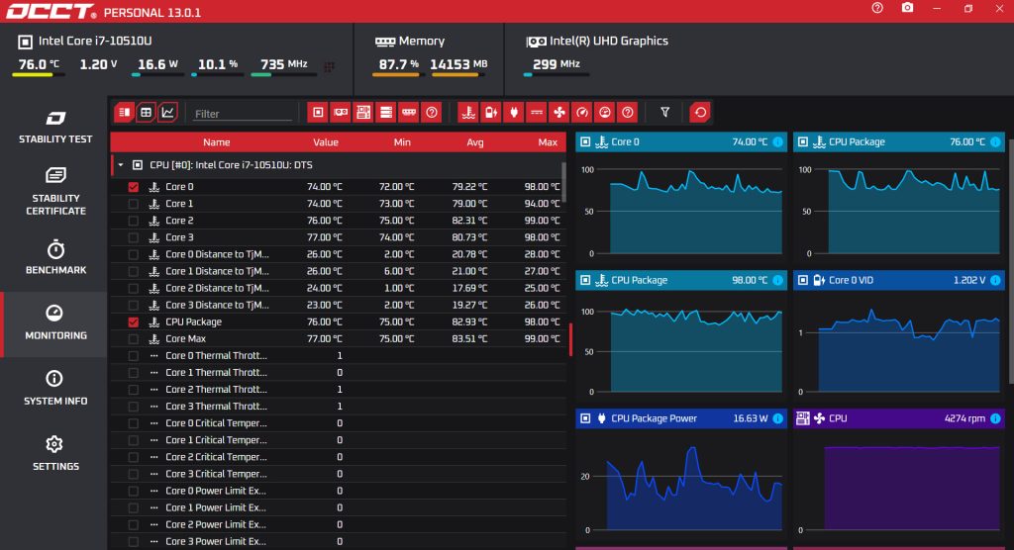Switch to the table and graphs view icon
The width and height of the screenshot is (1014, 550).
tap(124, 113)
